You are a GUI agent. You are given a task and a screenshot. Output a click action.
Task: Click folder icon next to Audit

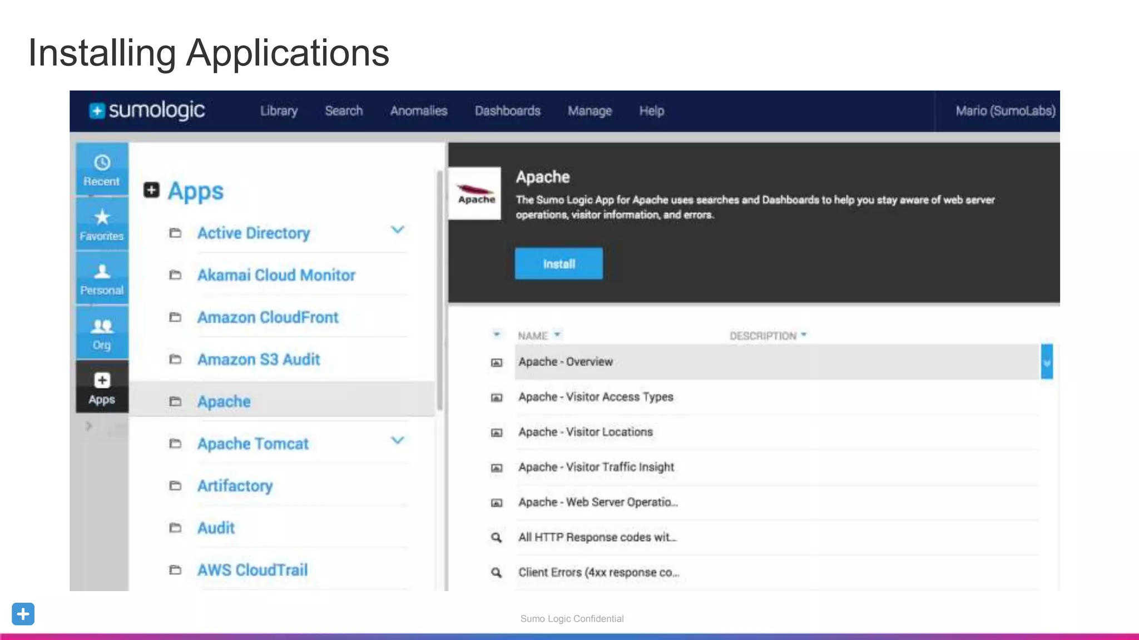[x=175, y=528]
